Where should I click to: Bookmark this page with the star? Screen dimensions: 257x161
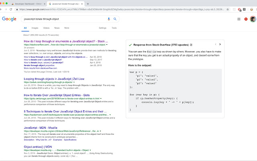pos(228,9)
